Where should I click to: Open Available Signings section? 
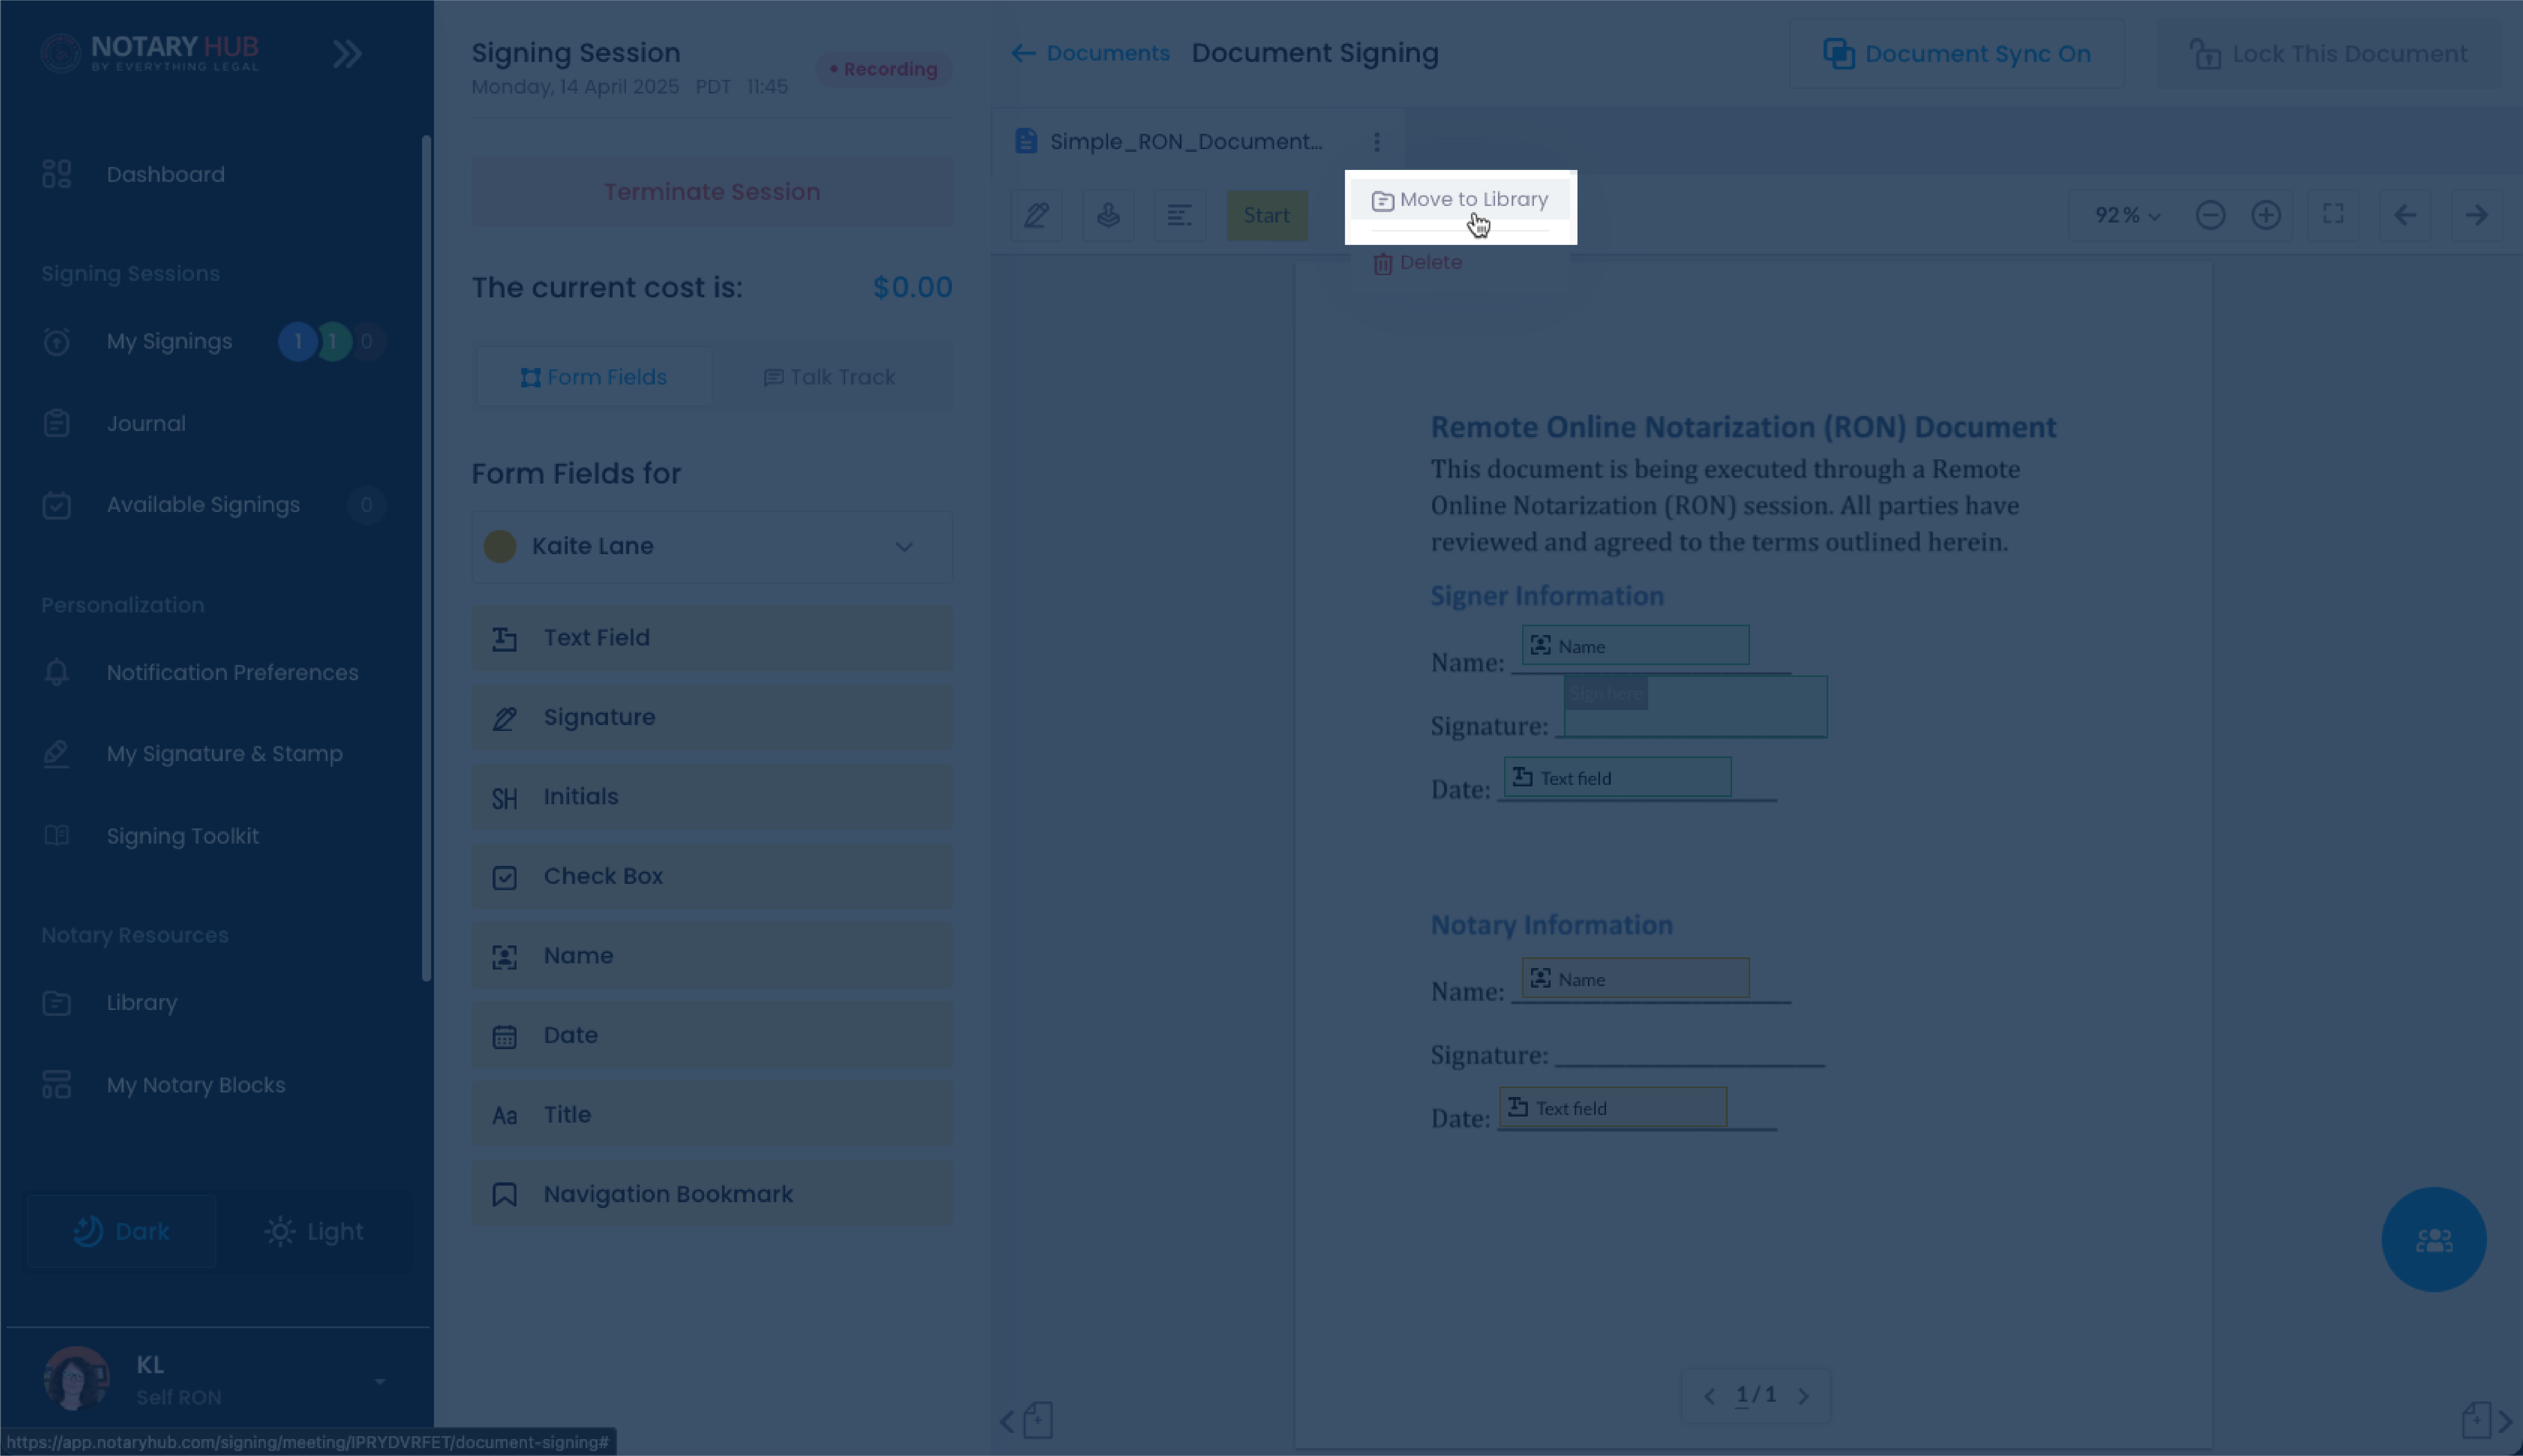[x=203, y=505]
